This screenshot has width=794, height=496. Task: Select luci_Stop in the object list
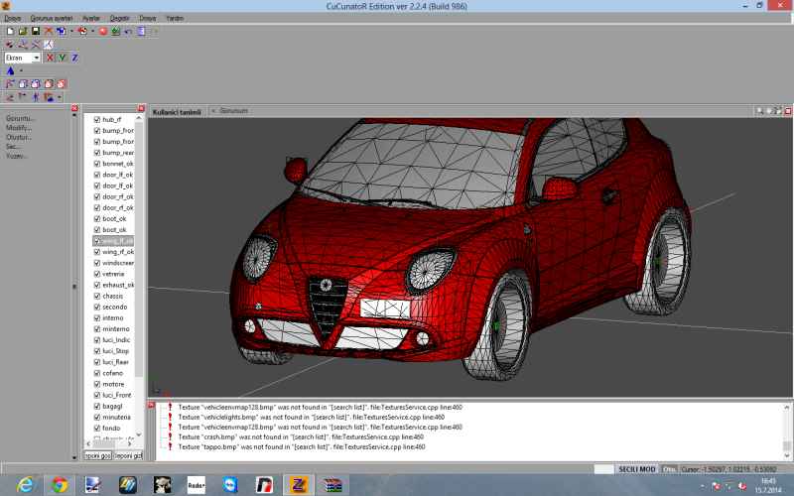[x=116, y=350]
